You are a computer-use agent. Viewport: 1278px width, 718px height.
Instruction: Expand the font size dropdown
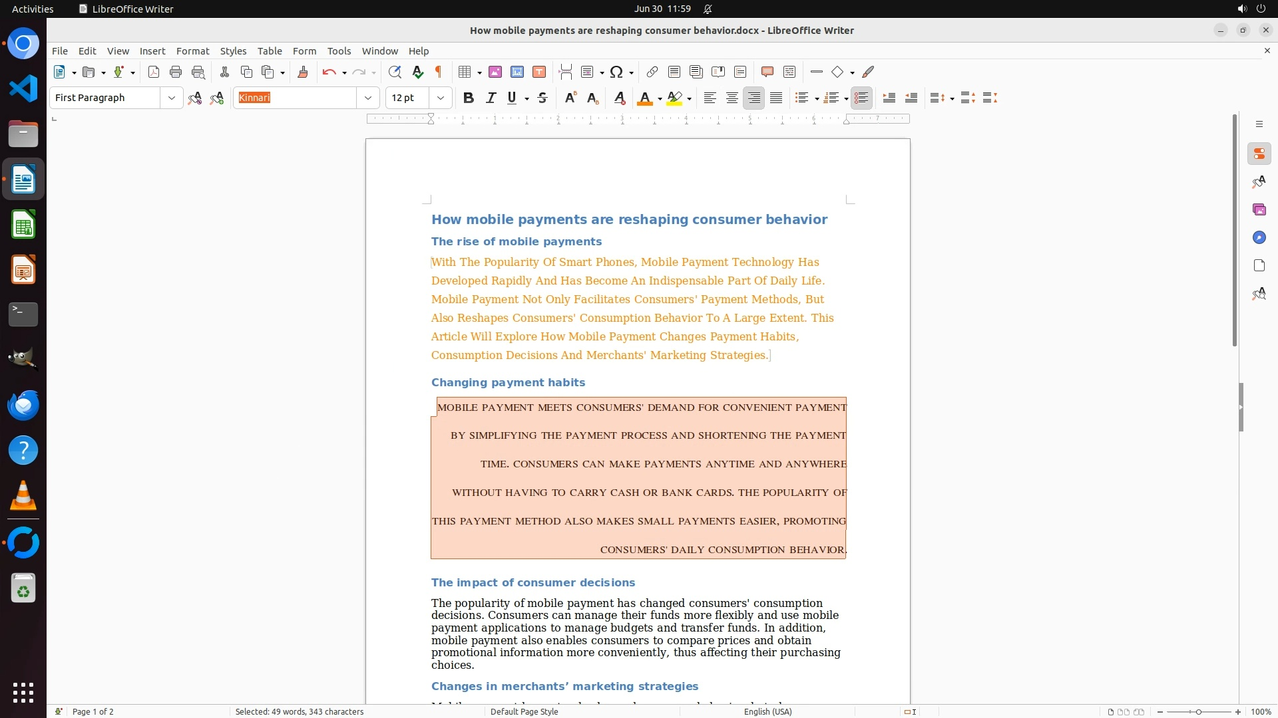click(441, 98)
